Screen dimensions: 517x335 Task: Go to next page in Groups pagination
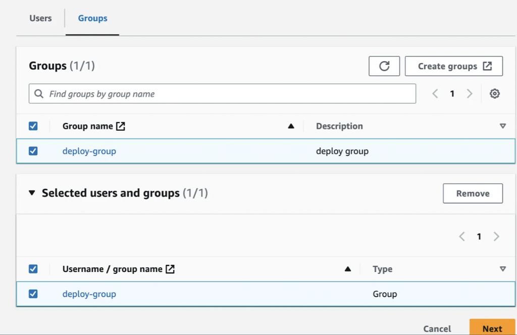pyautogui.click(x=470, y=94)
